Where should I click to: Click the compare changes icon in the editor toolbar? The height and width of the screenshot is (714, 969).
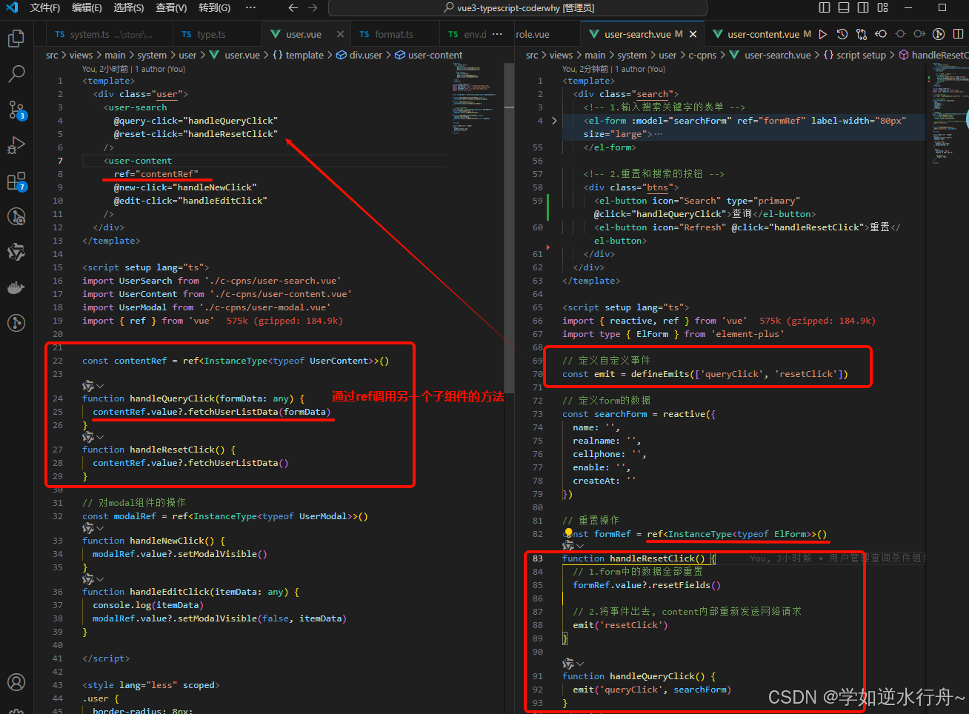coord(862,34)
